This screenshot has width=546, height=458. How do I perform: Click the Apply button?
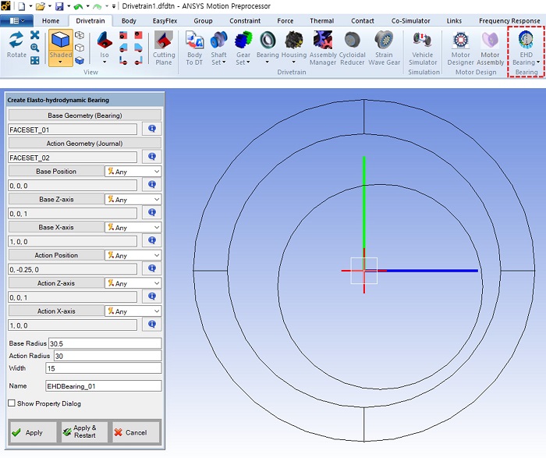(33, 432)
